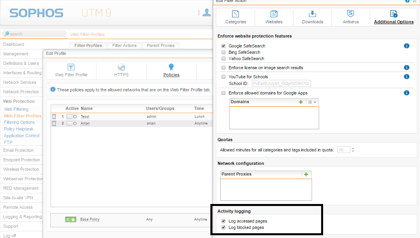This screenshot has width=420, height=238.
Task: Open Dashboard in the sidebar
Action: pos(14,44)
